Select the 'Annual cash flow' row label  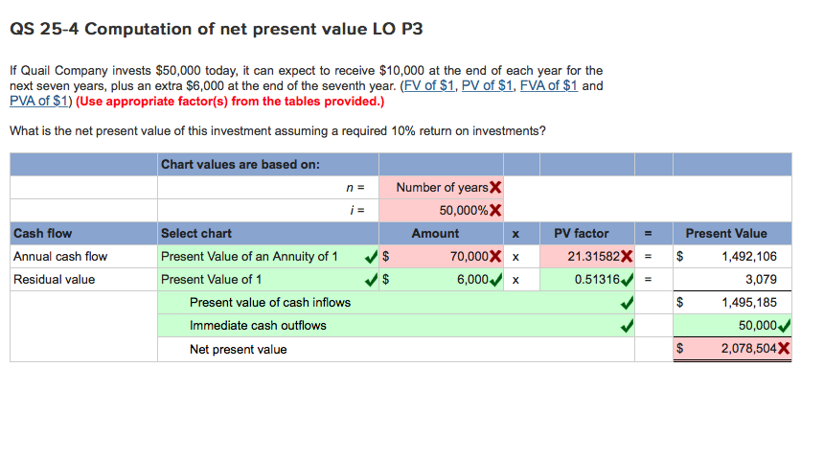[60, 257]
